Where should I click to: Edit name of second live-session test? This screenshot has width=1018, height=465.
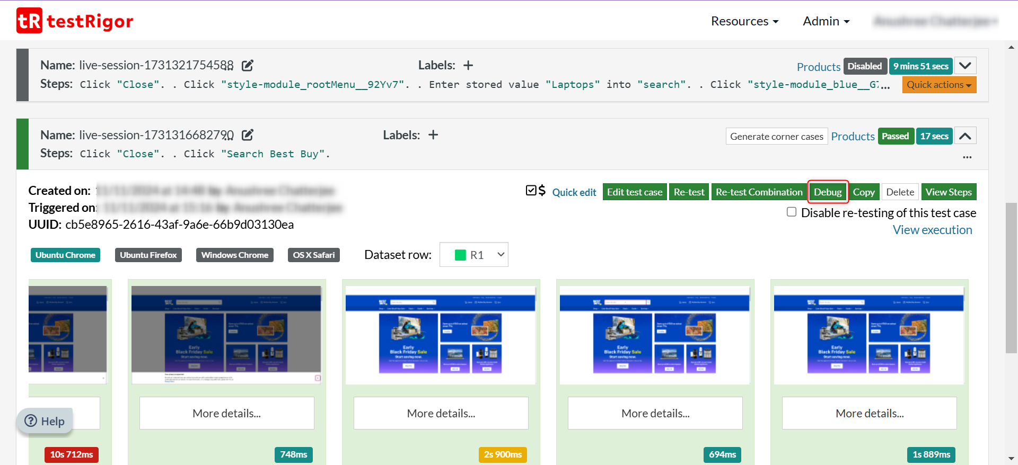coord(248,135)
